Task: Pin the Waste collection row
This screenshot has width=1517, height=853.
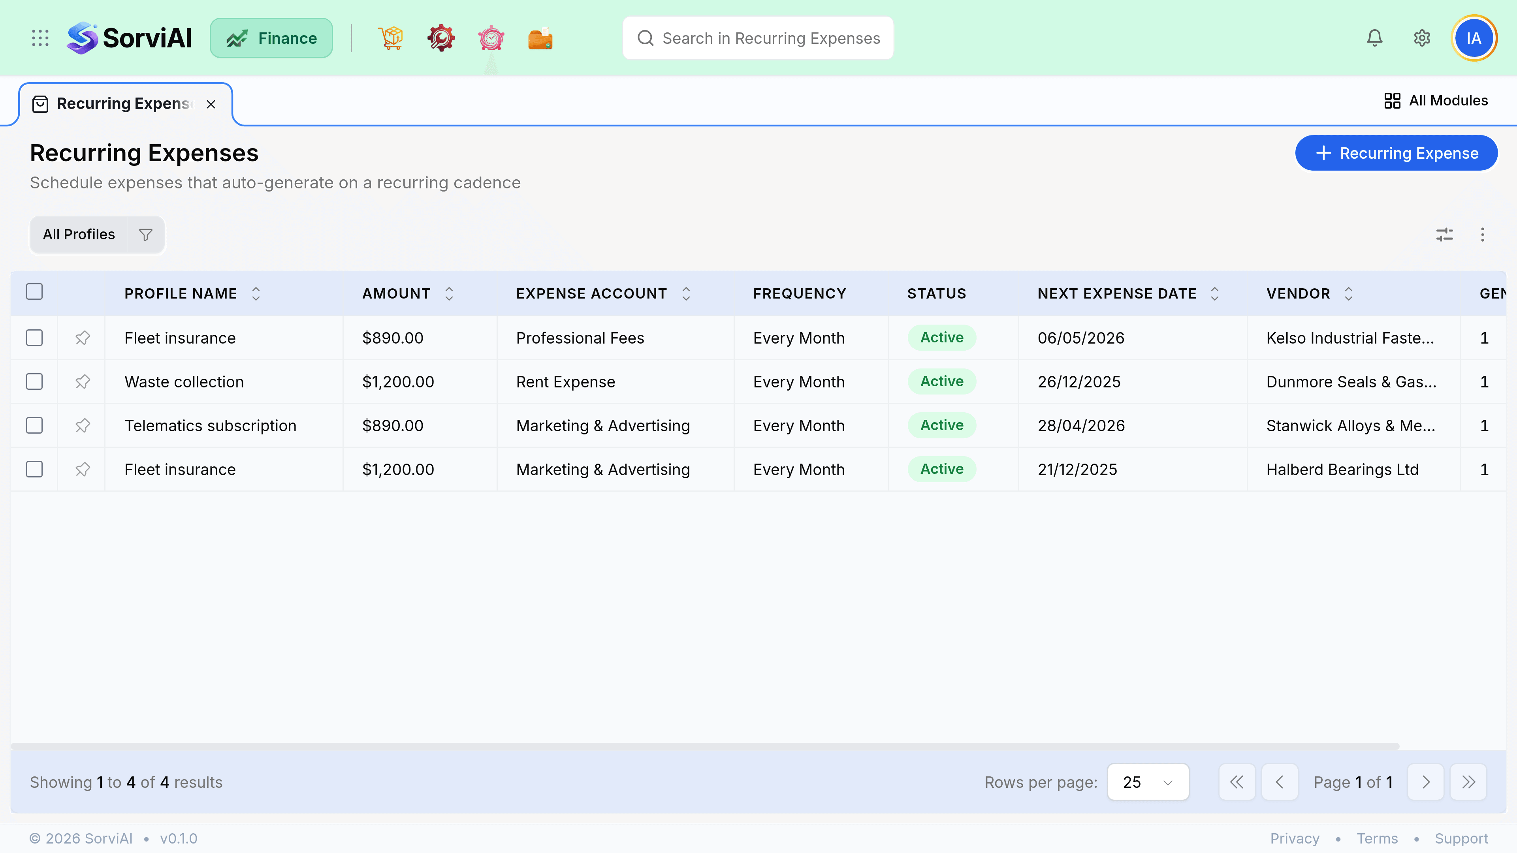Action: coord(83,381)
